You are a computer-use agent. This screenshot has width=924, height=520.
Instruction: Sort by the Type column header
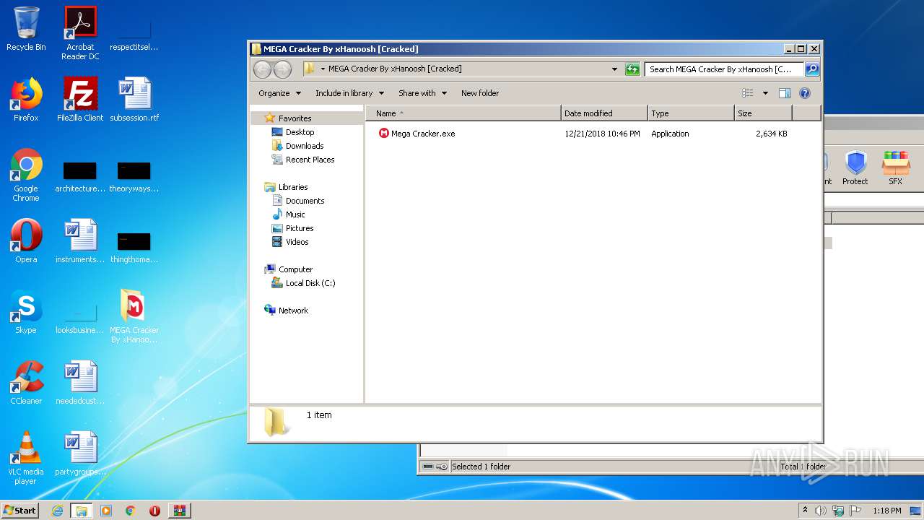click(x=691, y=113)
